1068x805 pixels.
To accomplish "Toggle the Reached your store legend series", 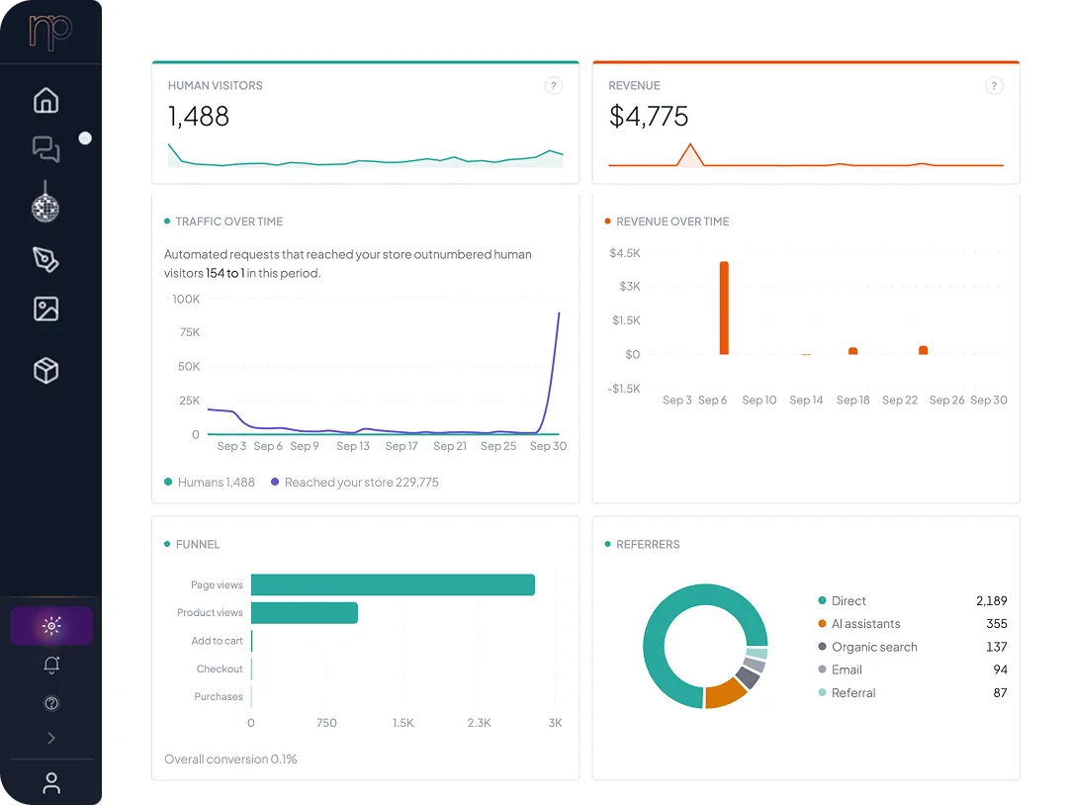I will tap(355, 483).
